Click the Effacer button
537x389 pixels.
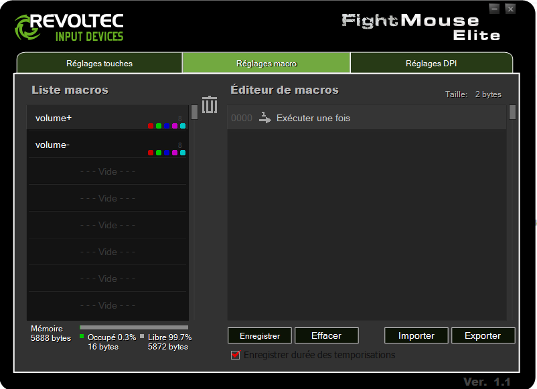tap(326, 335)
